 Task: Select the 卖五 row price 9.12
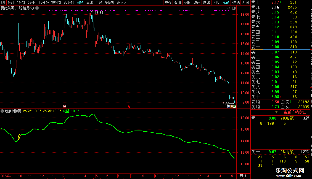[275, 27]
